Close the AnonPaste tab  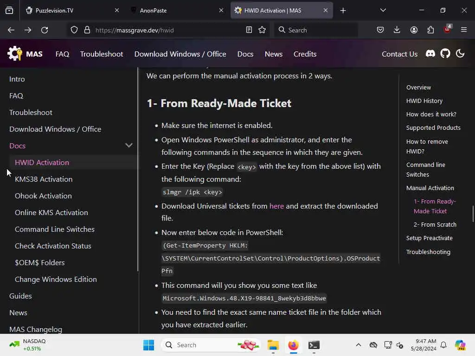(221, 10)
